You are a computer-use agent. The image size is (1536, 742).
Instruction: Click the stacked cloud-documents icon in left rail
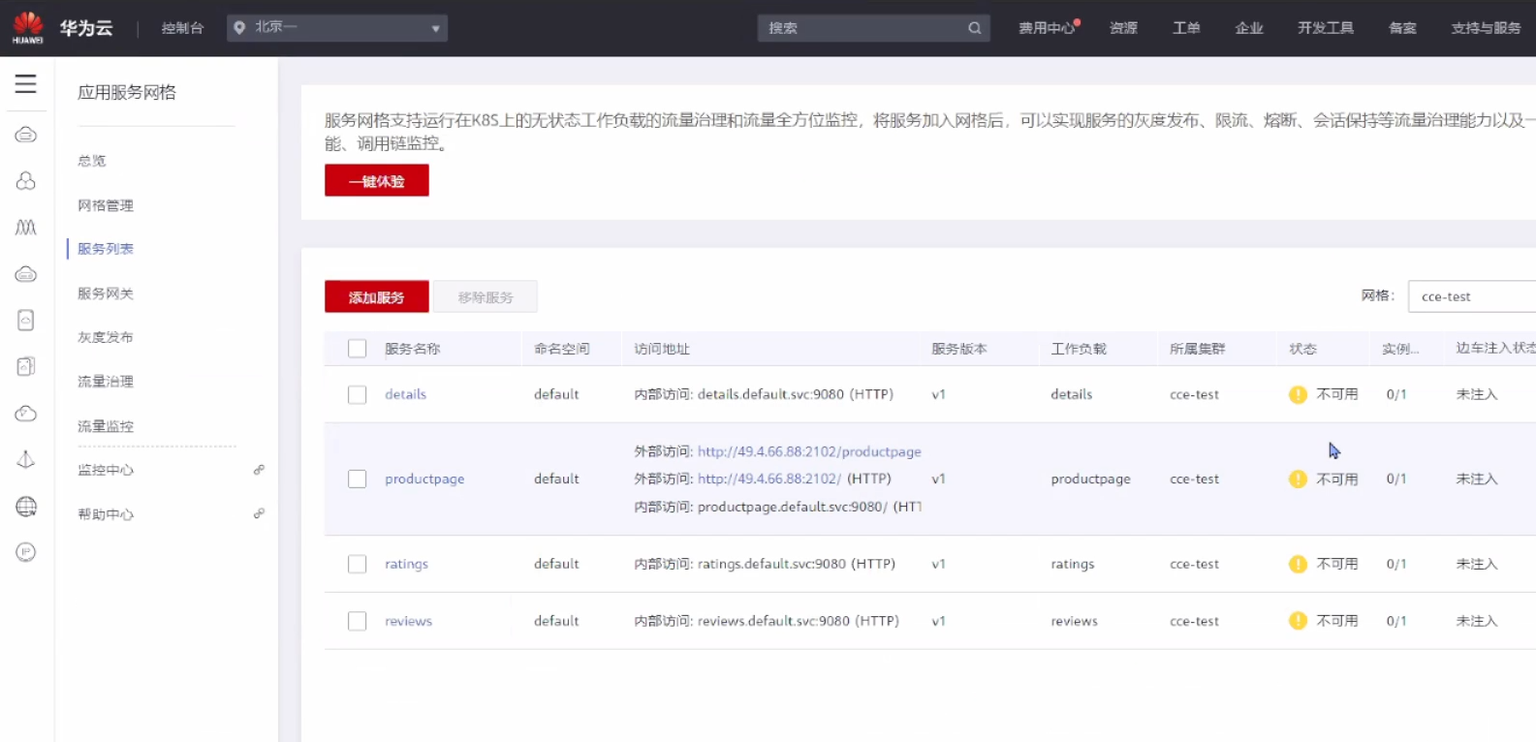26,366
